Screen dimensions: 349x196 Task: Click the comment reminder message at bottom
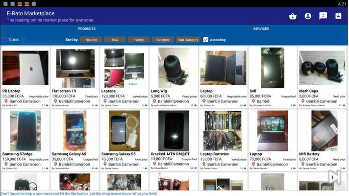(78, 194)
